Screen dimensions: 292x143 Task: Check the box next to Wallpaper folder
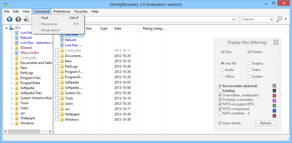(57, 114)
